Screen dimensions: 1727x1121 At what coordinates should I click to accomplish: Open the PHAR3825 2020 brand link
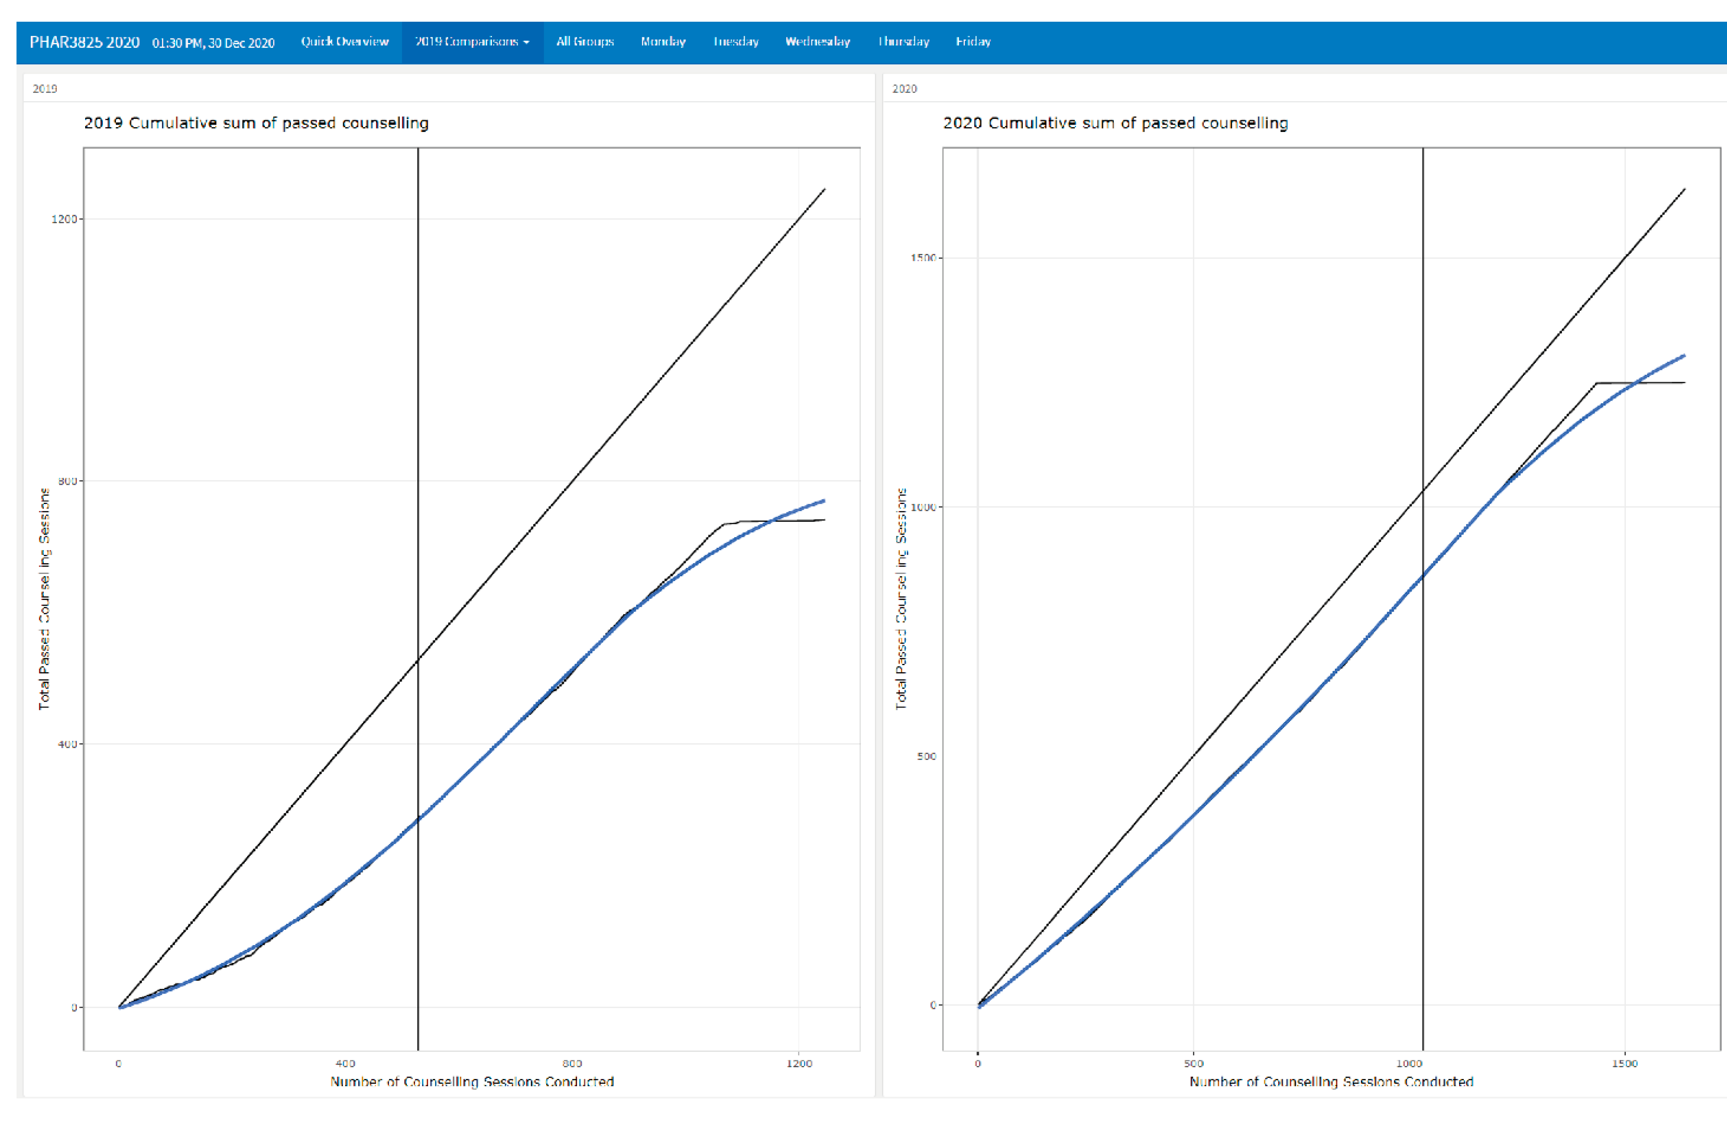(x=84, y=42)
